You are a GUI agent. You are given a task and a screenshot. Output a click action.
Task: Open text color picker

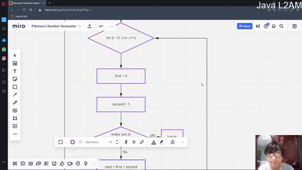pos(153,142)
